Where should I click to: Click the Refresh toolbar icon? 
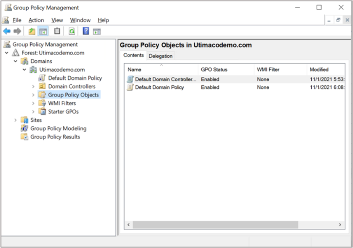71,31
